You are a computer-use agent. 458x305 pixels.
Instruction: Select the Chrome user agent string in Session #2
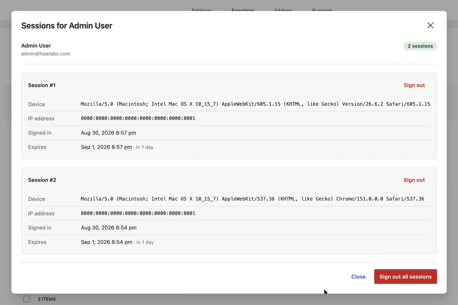(252, 199)
